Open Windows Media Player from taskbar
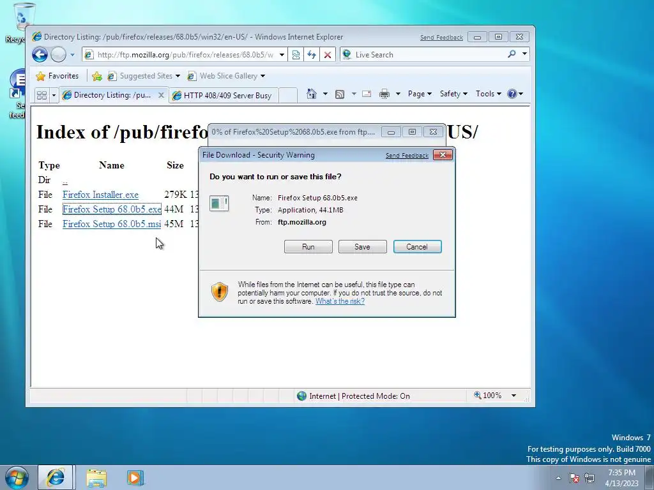This screenshot has height=490, width=654. [x=135, y=477]
